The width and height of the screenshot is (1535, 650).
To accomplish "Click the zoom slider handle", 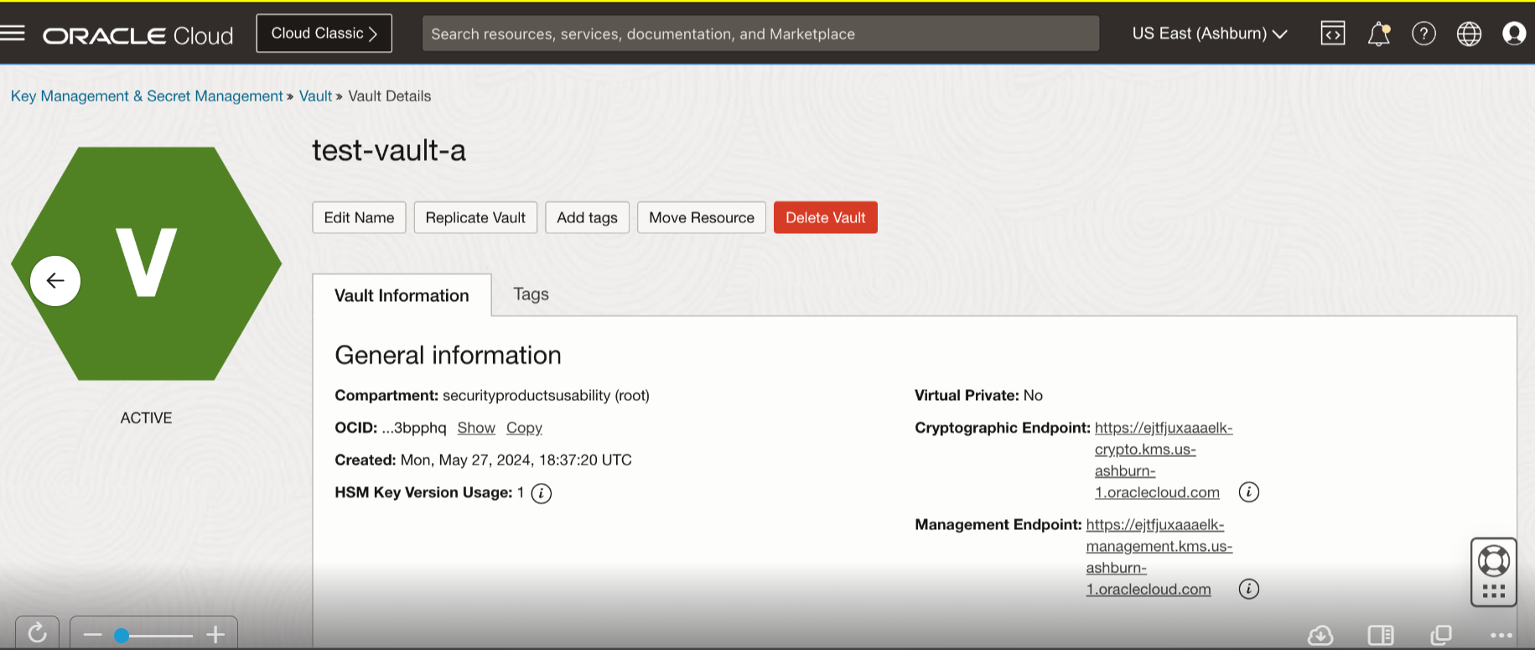I will [x=122, y=636].
